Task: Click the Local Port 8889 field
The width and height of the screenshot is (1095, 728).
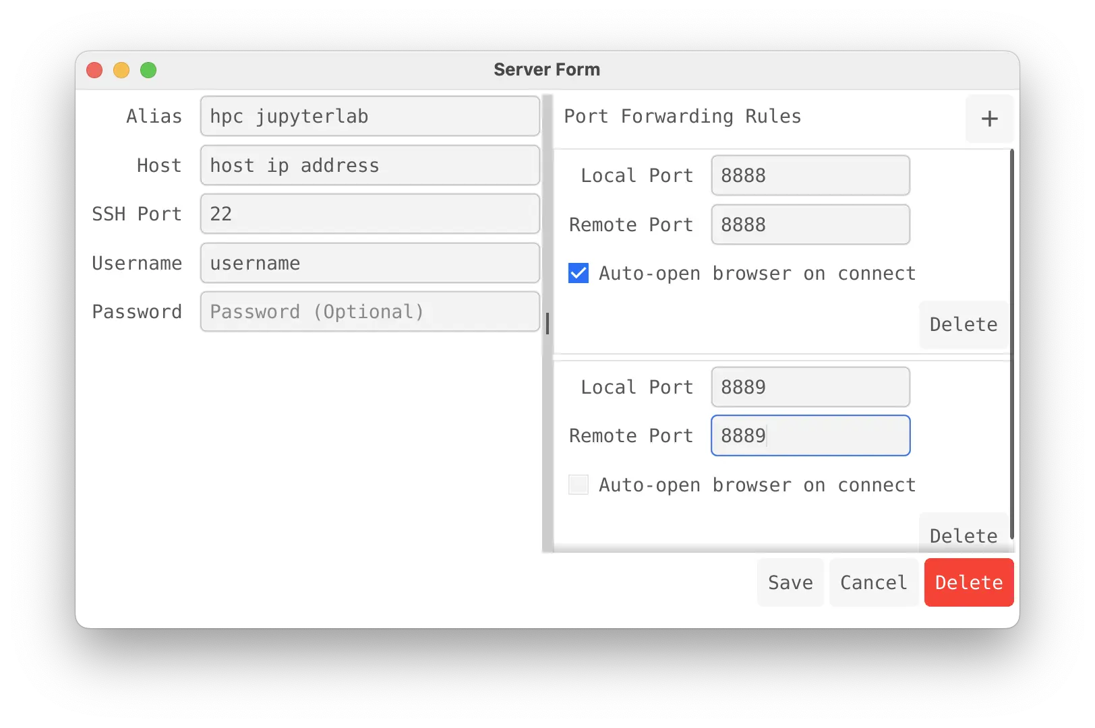Action: (x=810, y=387)
